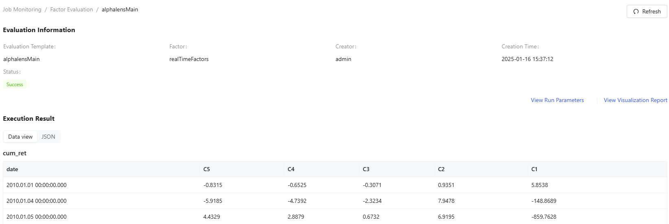
Task: Open View Visualization Report link
Action: (x=635, y=100)
